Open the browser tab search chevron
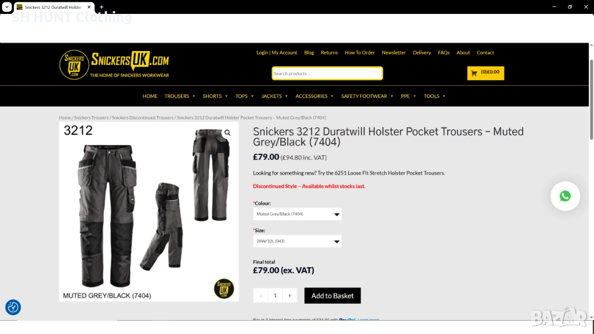Image resolution: width=594 pixels, height=334 pixels. (7, 7)
